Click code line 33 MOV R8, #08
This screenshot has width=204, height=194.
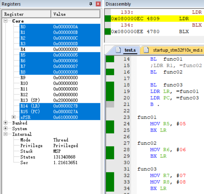coord(168,182)
